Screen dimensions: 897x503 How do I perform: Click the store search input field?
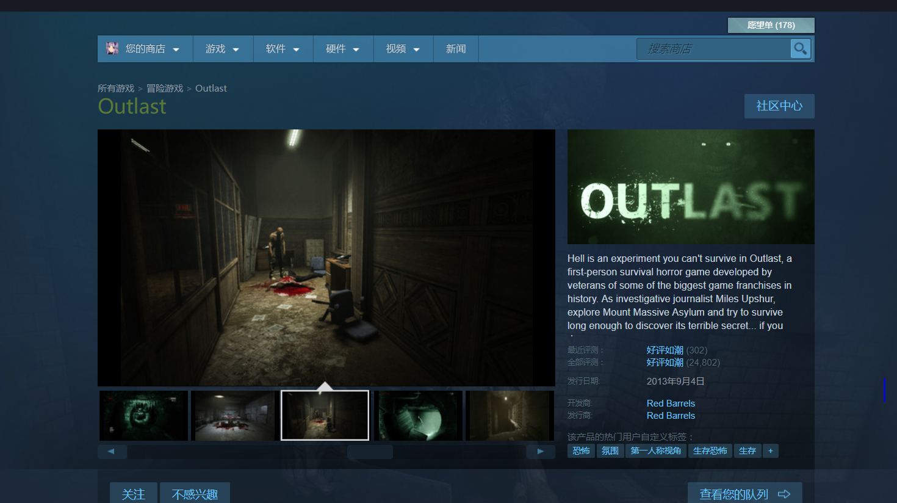point(713,49)
